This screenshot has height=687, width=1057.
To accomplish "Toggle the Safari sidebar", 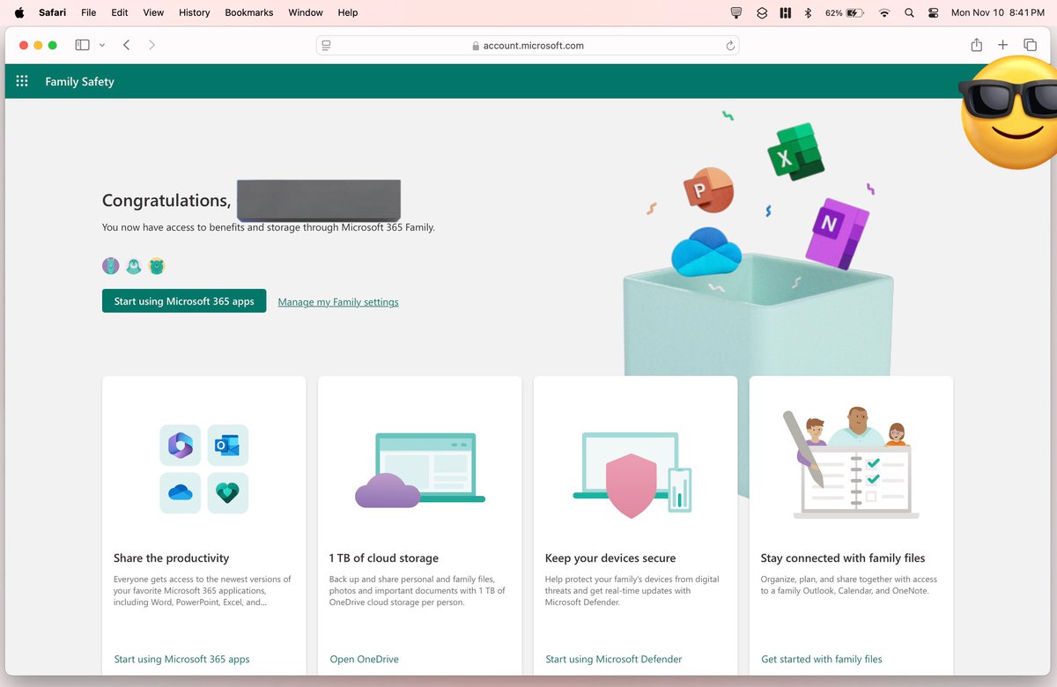I will pyautogui.click(x=82, y=45).
